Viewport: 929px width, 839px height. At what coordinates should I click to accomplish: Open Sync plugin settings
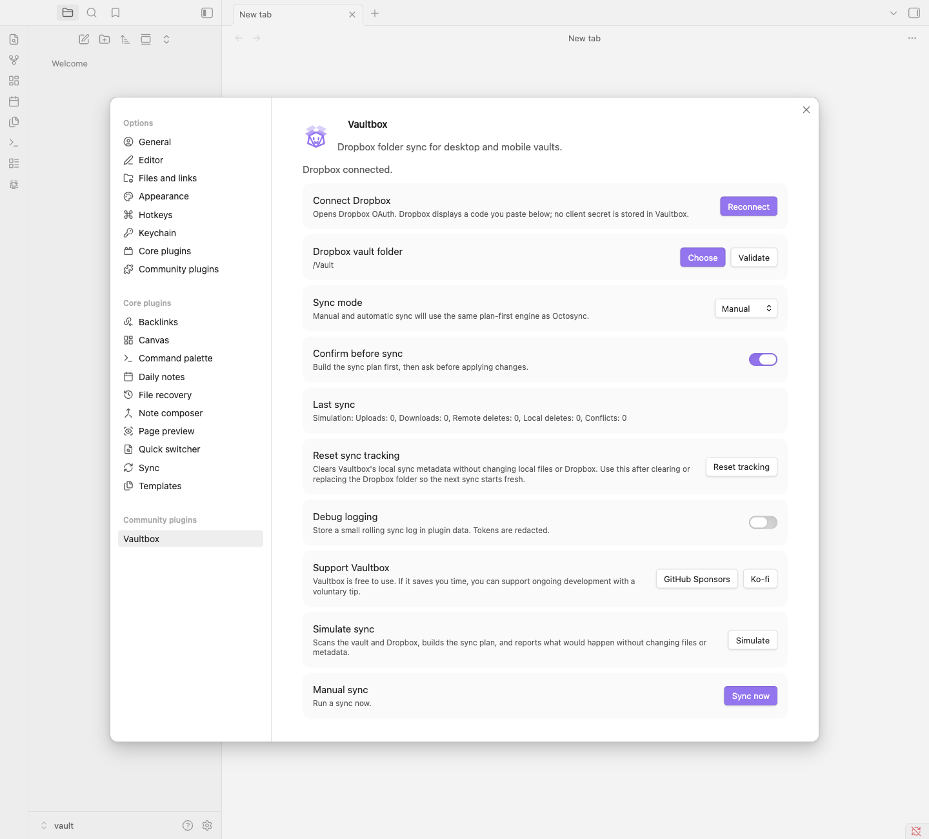pos(190,468)
